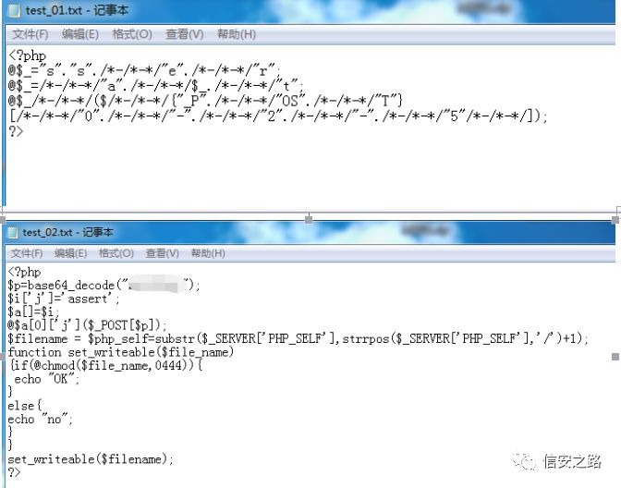
Task: Open 编辑(E) menu in test_01 window
Action: pos(80,34)
